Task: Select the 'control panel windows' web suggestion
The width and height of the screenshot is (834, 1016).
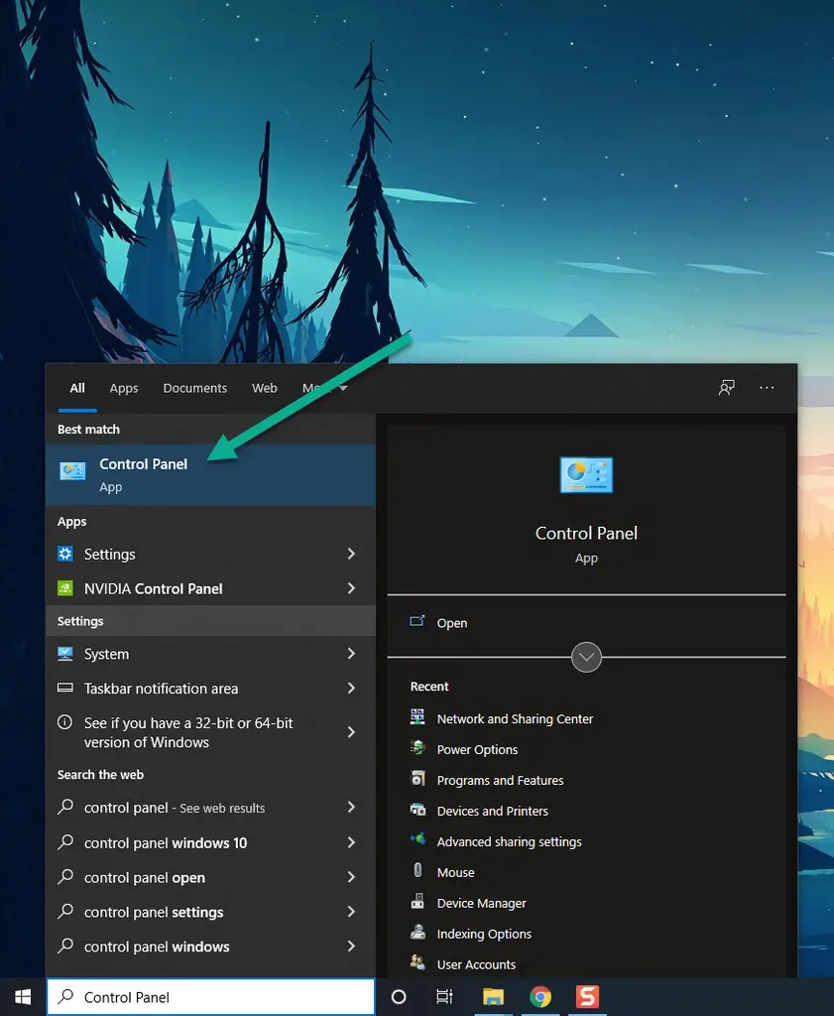Action: [210, 947]
